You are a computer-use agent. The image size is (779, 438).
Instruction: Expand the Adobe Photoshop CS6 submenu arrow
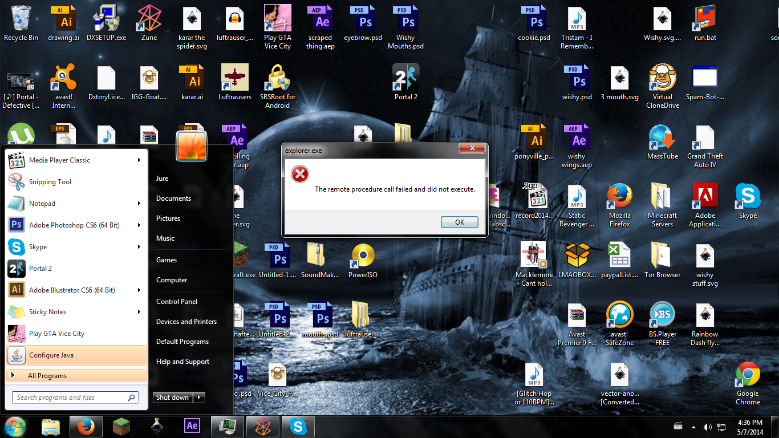(x=139, y=225)
